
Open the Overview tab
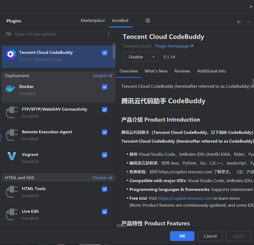point(129,71)
